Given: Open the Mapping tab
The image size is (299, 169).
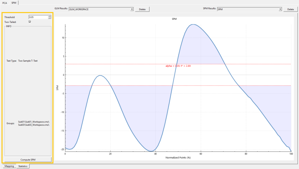Looking at the screenshot, I should tap(9, 166).
